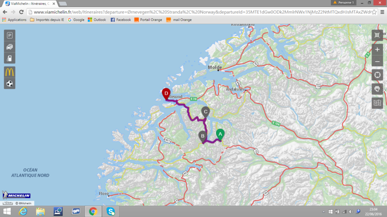Open volume control in tray

351,212
